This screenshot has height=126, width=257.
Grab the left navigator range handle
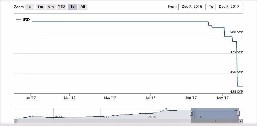(191, 113)
